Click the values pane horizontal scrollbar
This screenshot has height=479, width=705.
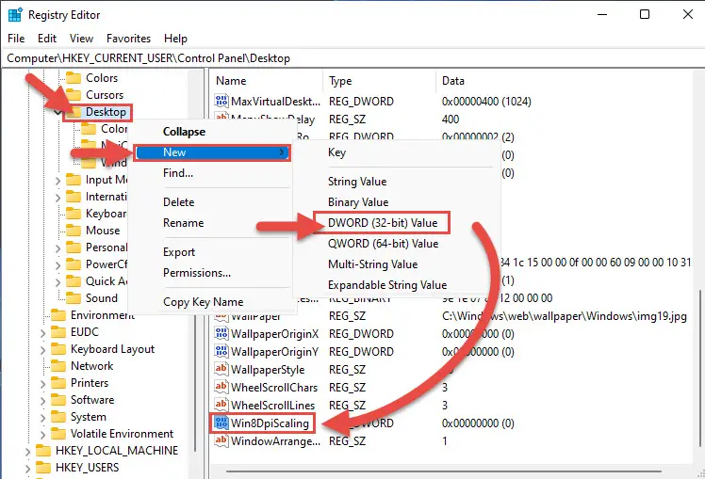pos(443,471)
